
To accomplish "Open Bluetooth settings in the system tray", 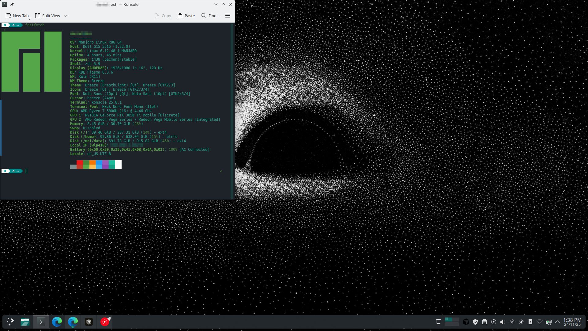I will click(512, 322).
